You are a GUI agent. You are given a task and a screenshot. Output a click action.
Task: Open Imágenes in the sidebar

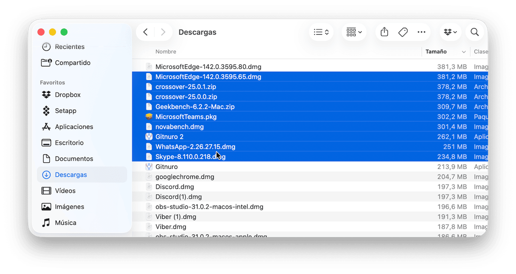pyautogui.click(x=82, y=207)
